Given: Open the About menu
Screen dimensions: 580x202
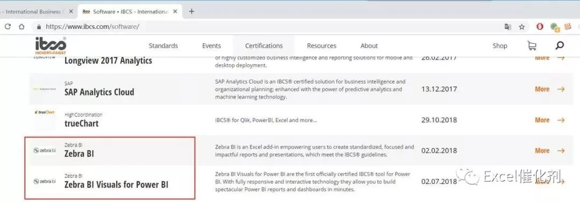Looking at the screenshot, I should coord(369,46).
